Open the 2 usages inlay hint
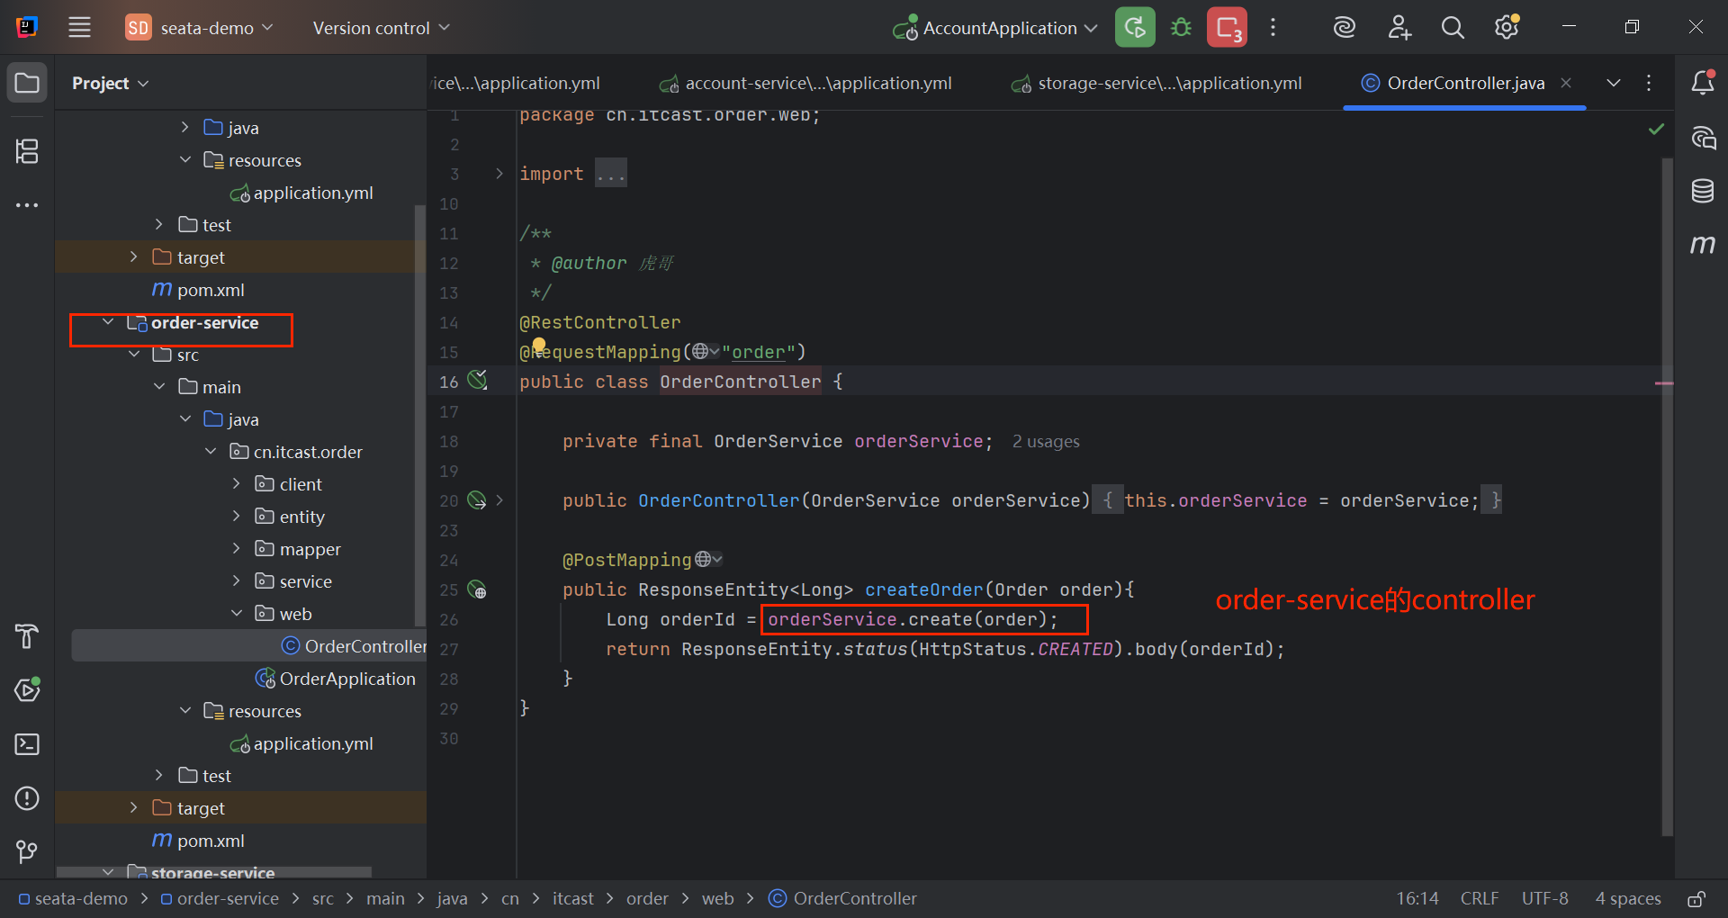This screenshot has width=1728, height=918. pos(1046,442)
